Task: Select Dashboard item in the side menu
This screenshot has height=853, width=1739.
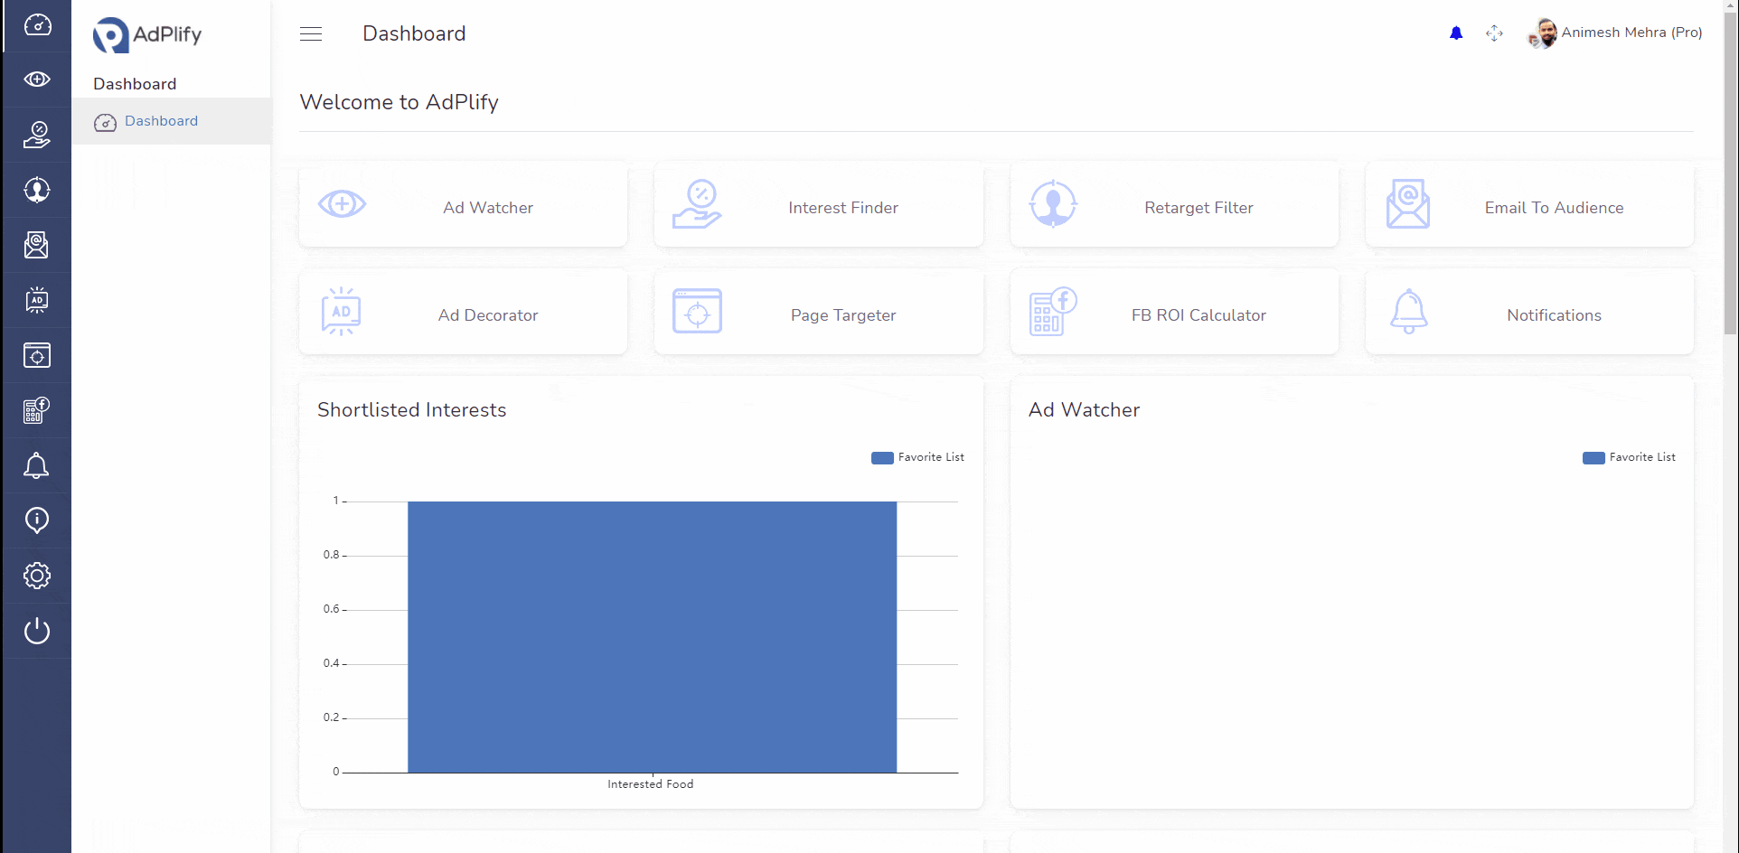Action: [161, 121]
